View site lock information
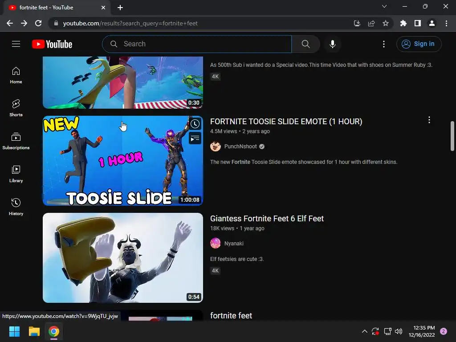 [56, 23]
